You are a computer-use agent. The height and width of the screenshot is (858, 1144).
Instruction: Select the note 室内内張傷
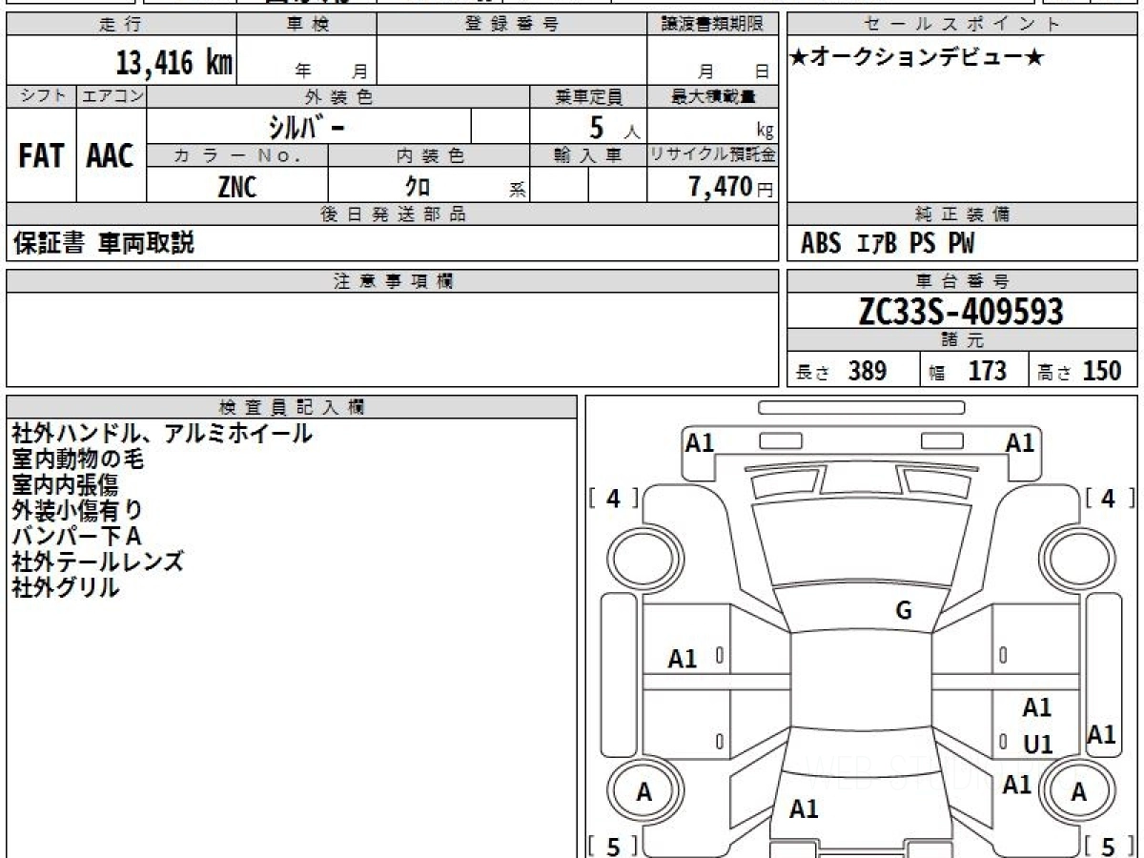pyautogui.click(x=65, y=485)
